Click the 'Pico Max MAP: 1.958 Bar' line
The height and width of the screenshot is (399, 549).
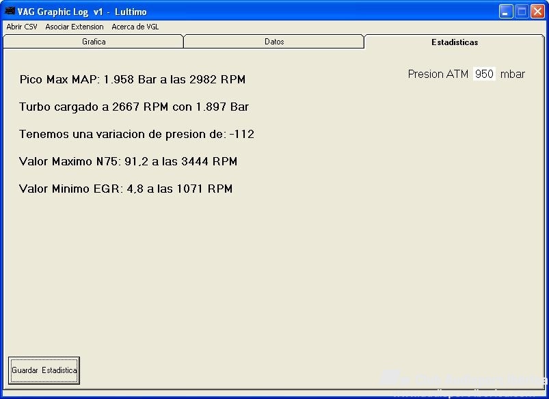pyautogui.click(x=133, y=79)
